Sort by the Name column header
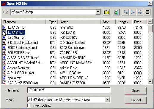The image size is (154, 109). click(x=79, y=22)
